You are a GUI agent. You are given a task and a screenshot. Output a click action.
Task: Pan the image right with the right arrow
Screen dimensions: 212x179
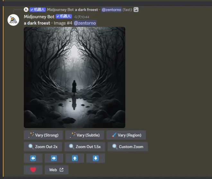coord(54,158)
